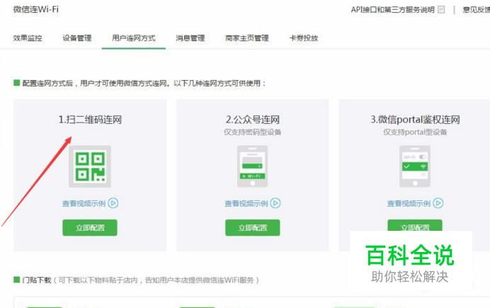The width and height of the screenshot is (490, 308).
Task: Open the 商家主页管理 tab
Action: [247, 38]
